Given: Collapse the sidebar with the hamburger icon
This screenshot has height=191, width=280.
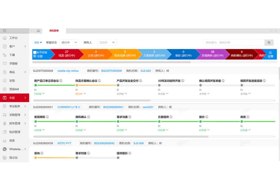Looking at the screenshot, I should (5, 31).
